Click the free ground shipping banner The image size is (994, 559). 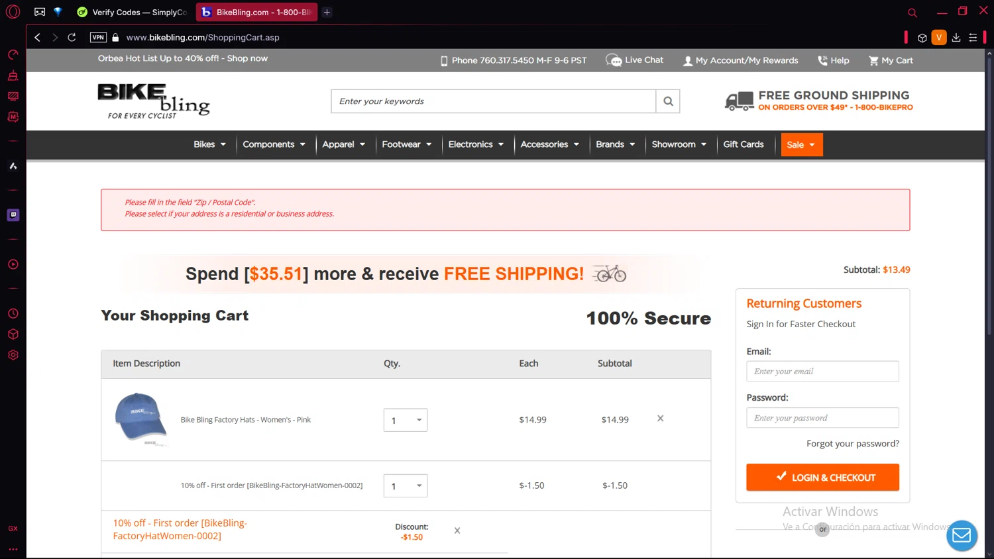tap(818, 101)
